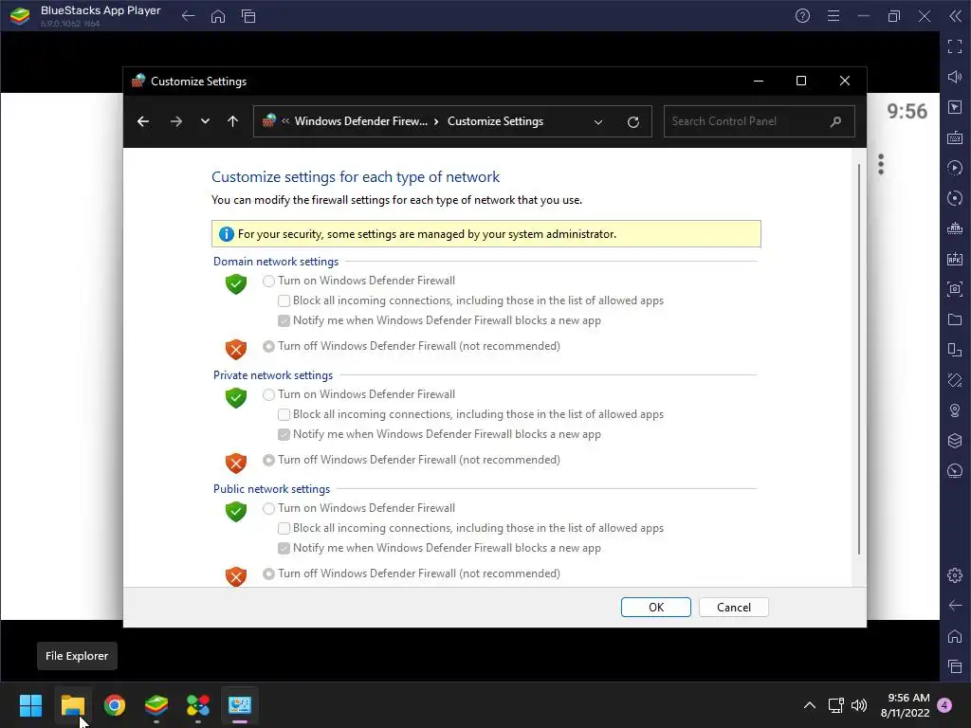Select Domain Turn on Windows Defender Firewall
The height and width of the screenshot is (728, 971).
(268, 281)
